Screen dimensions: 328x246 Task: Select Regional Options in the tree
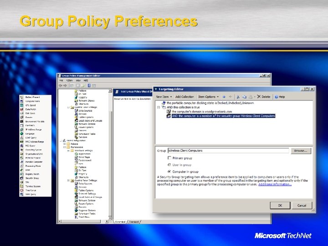point(85,210)
